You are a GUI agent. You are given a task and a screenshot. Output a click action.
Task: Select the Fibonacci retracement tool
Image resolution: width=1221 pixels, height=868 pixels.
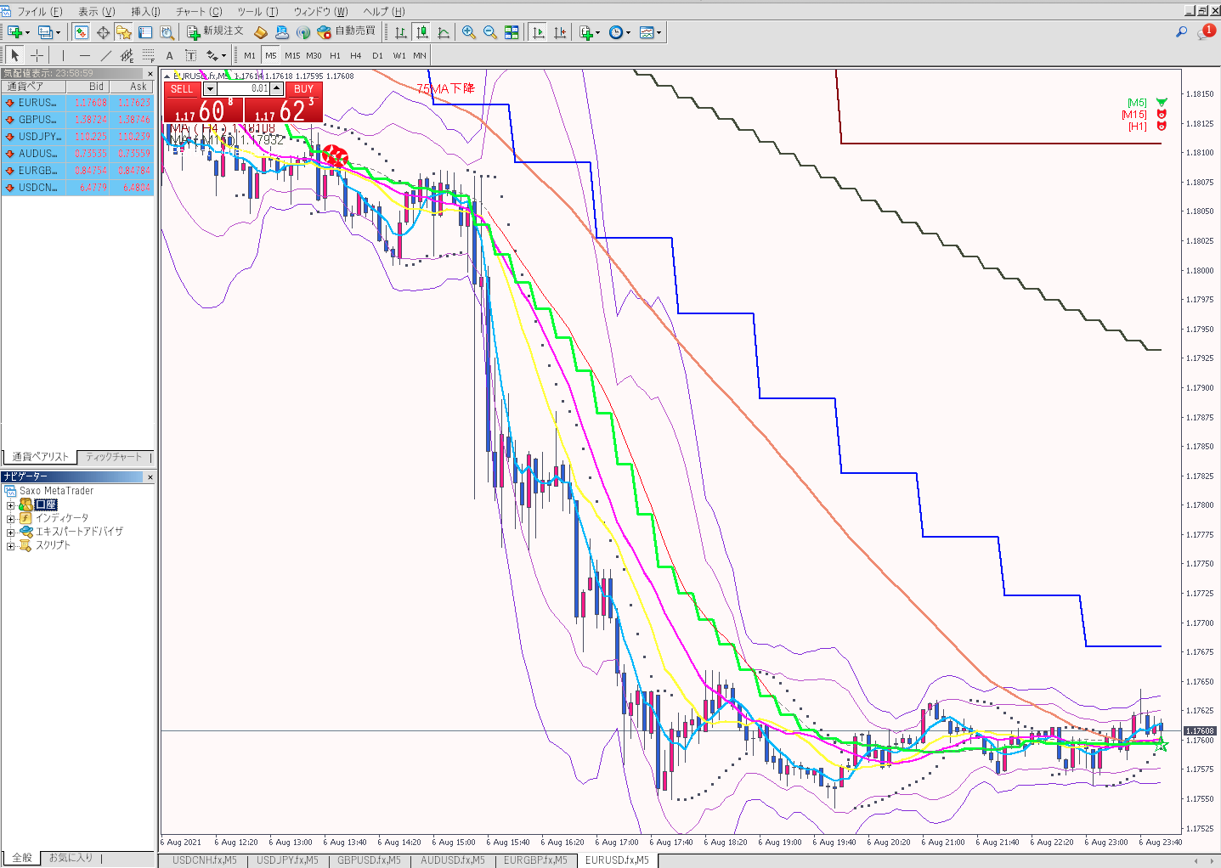pyautogui.click(x=148, y=55)
